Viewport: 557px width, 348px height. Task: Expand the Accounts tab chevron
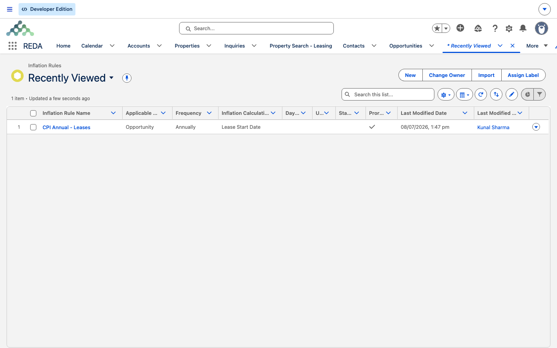point(159,46)
